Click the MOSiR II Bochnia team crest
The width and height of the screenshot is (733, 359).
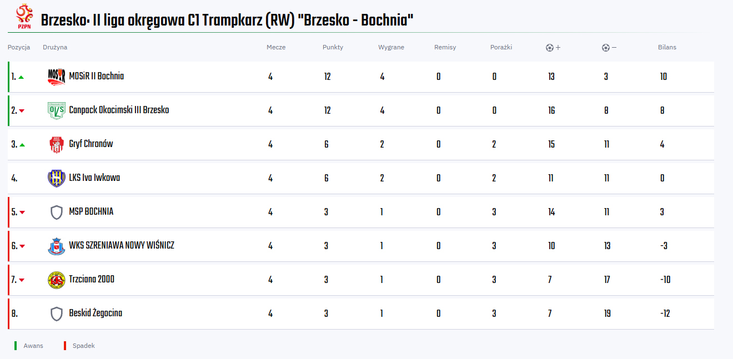(x=57, y=77)
